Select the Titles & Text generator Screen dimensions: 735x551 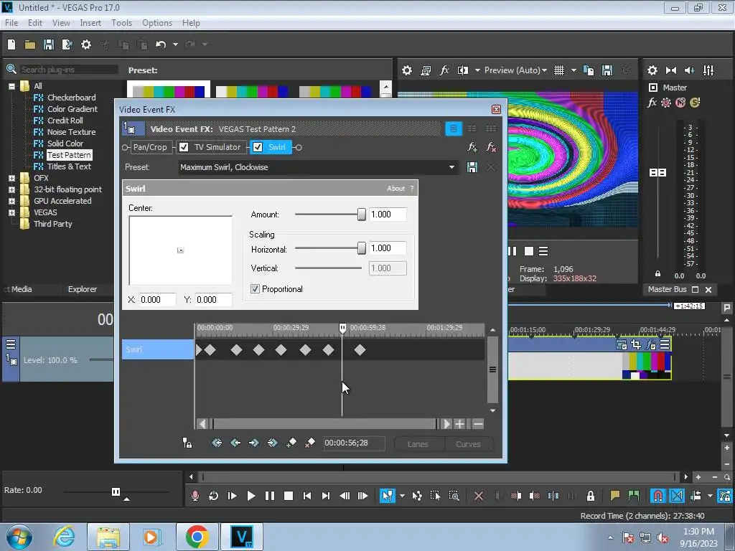click(x=69, y=166)
